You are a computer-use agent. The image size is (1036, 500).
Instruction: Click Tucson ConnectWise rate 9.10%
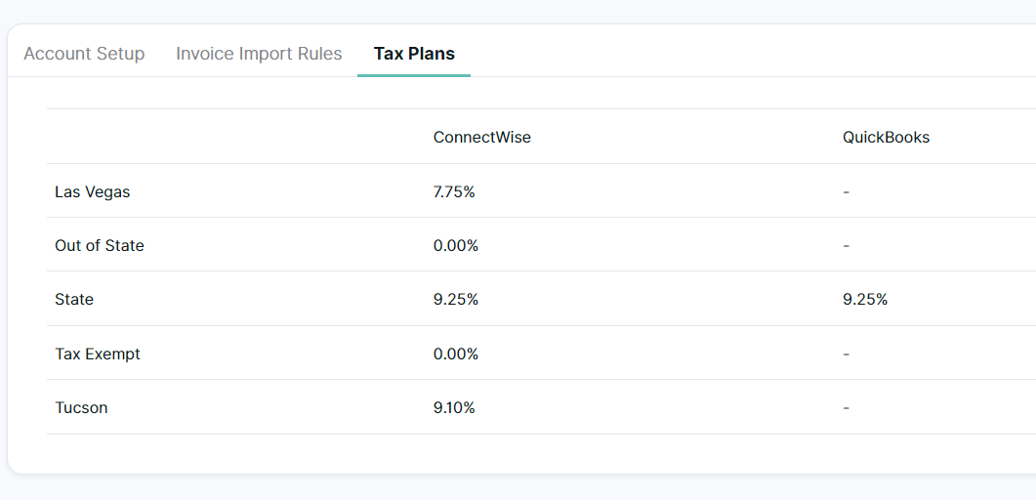[x=454, y=408]
